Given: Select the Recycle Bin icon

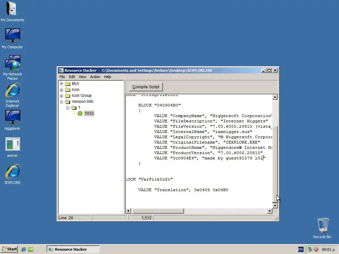Looking at the screenshot, I should pyautogui.click(x=322, y=228).
